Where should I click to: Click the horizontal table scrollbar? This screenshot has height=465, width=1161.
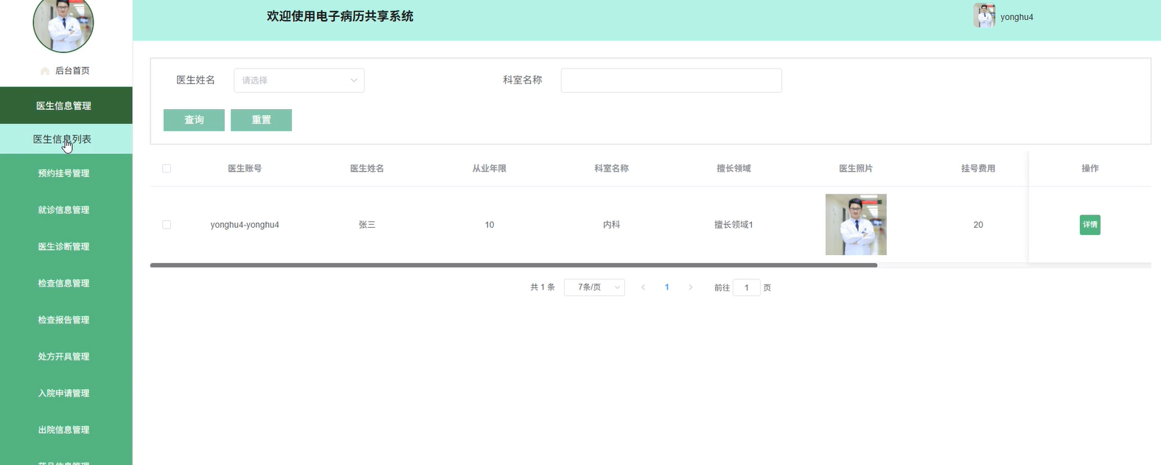pos(513,265)
